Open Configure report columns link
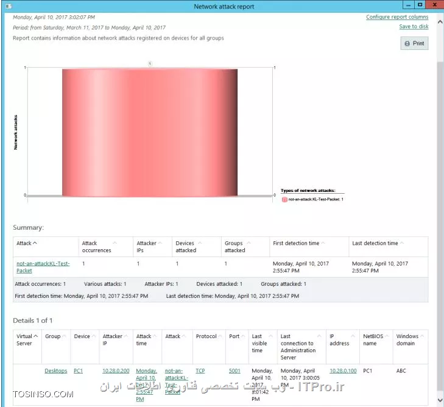 pyautogui.click(x=397, y=17)
